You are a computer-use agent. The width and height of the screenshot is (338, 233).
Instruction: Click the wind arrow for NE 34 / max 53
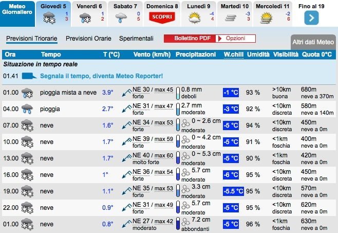tap(127, 126)
